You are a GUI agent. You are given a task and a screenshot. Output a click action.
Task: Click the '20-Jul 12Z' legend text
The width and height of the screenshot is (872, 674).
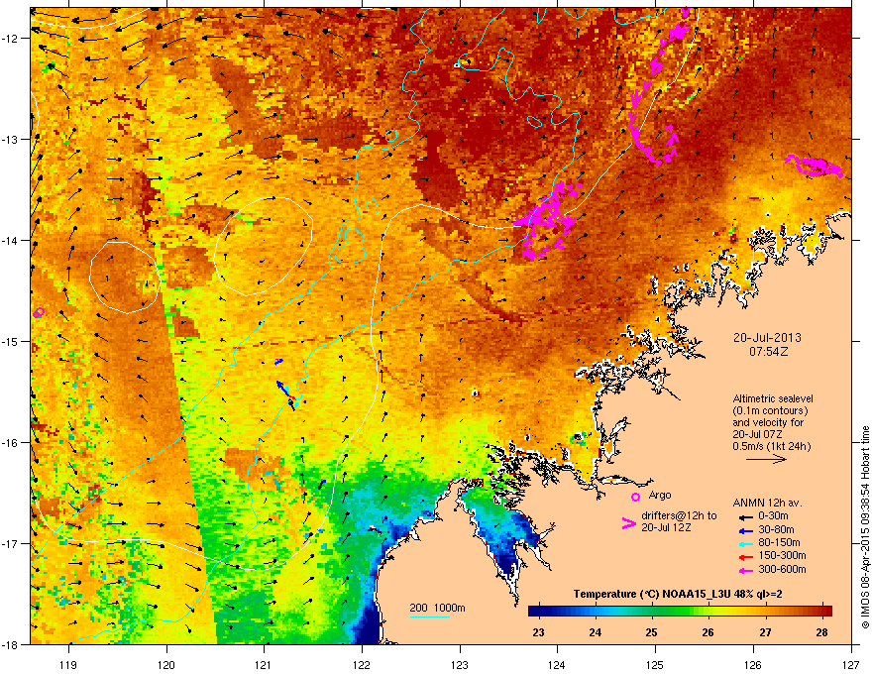point(666,527)
